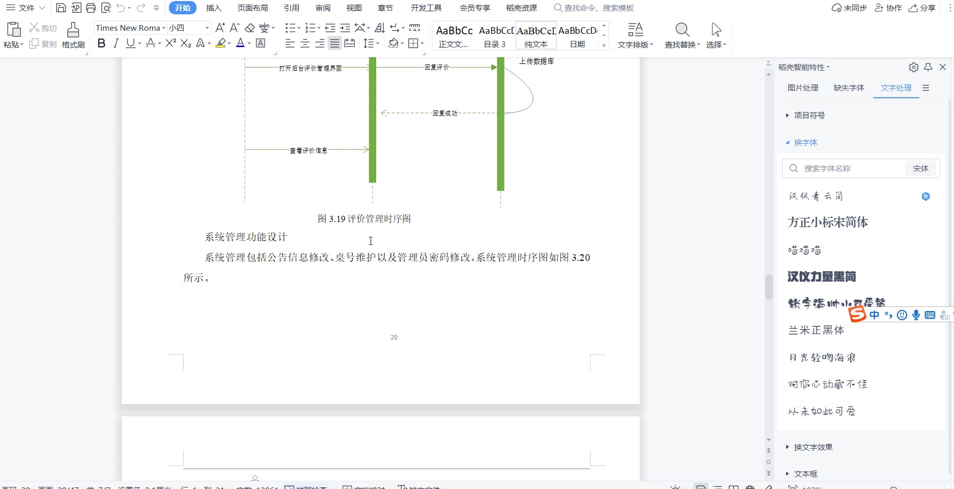Click the 宋体 button beside font search

pyautogui.click(x=920, y=168)
